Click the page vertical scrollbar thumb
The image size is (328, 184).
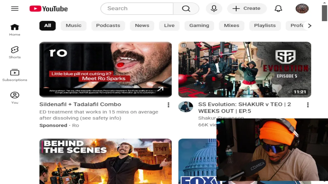324,13
